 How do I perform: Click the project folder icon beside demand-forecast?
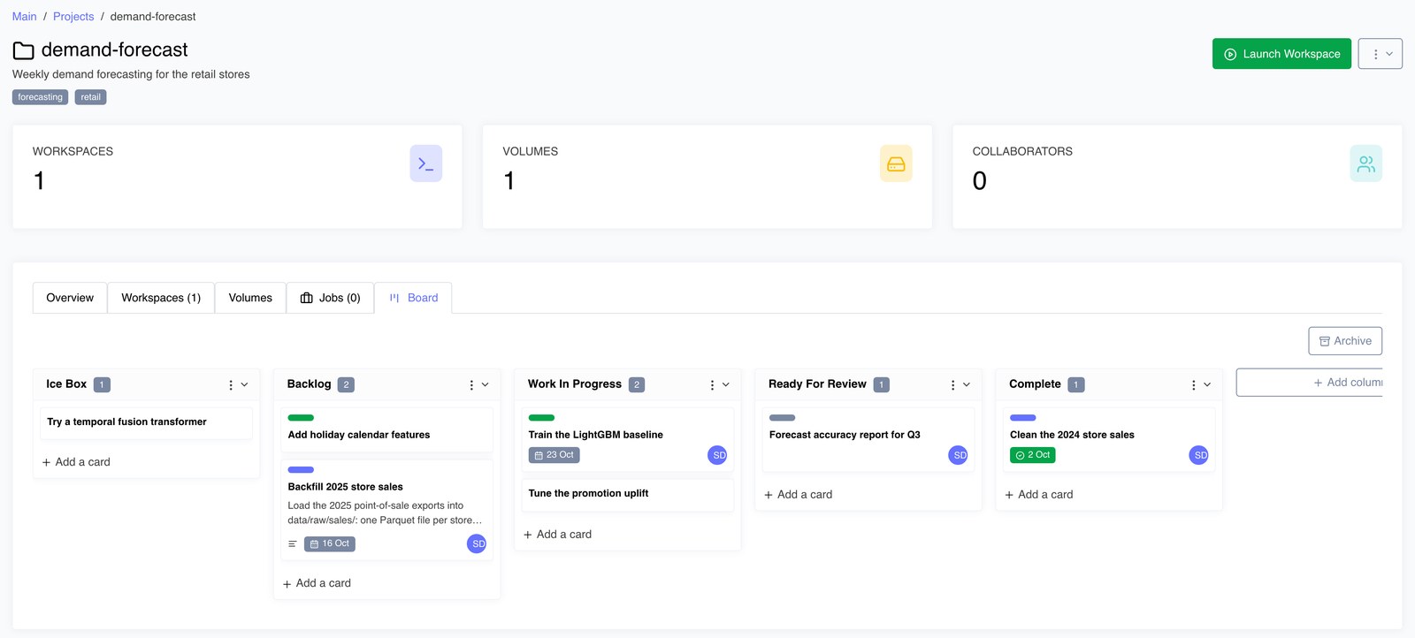pos(24,50)
